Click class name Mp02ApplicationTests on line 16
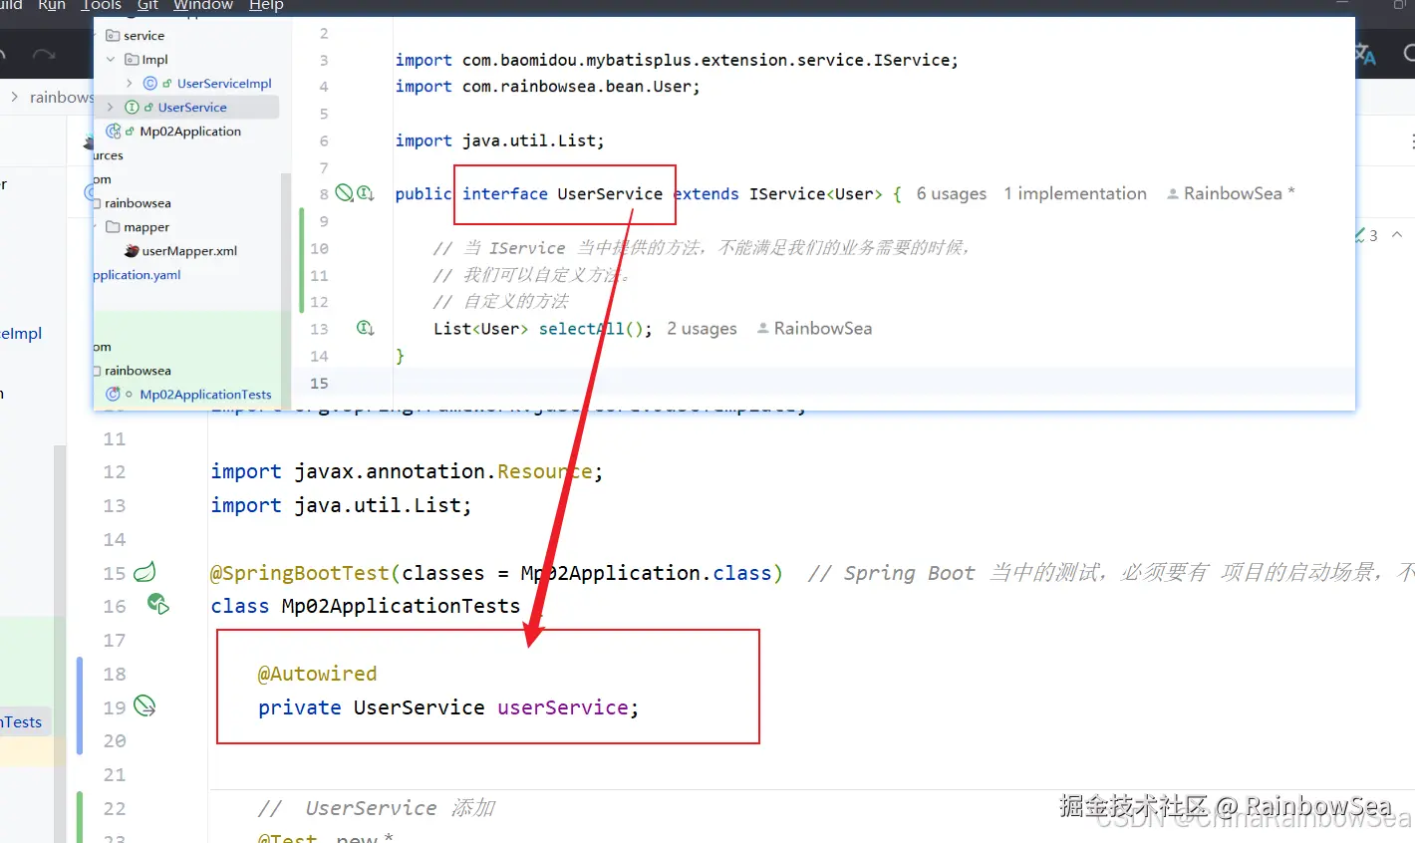Viewport: 1415px width, 843px height. [401, 606]
